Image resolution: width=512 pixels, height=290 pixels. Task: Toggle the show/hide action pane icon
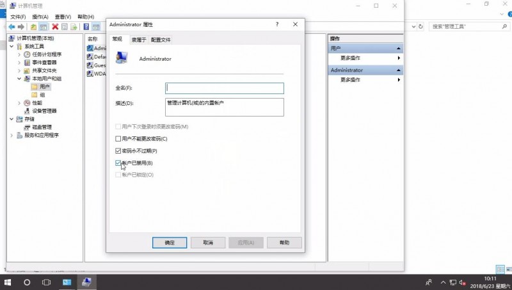coord(96,27)
